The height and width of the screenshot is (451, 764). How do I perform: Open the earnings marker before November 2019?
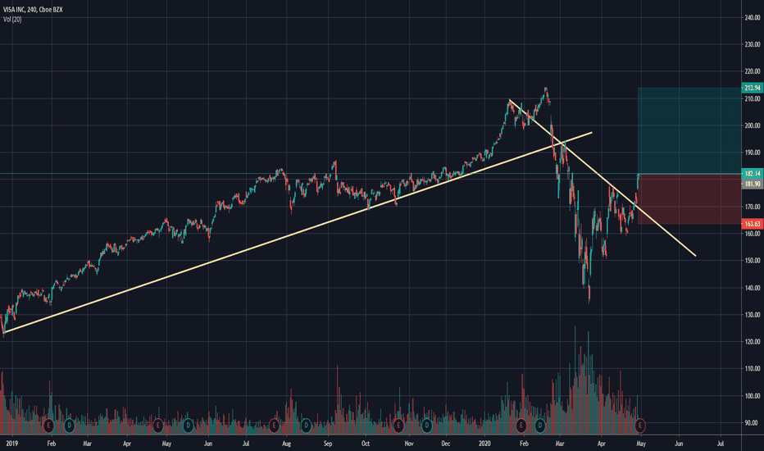(x=398, y=426)
